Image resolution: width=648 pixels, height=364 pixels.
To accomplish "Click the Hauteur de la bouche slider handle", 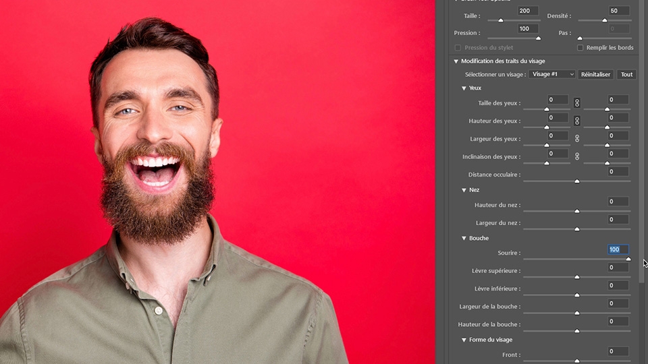I will [x=577, y=331].
